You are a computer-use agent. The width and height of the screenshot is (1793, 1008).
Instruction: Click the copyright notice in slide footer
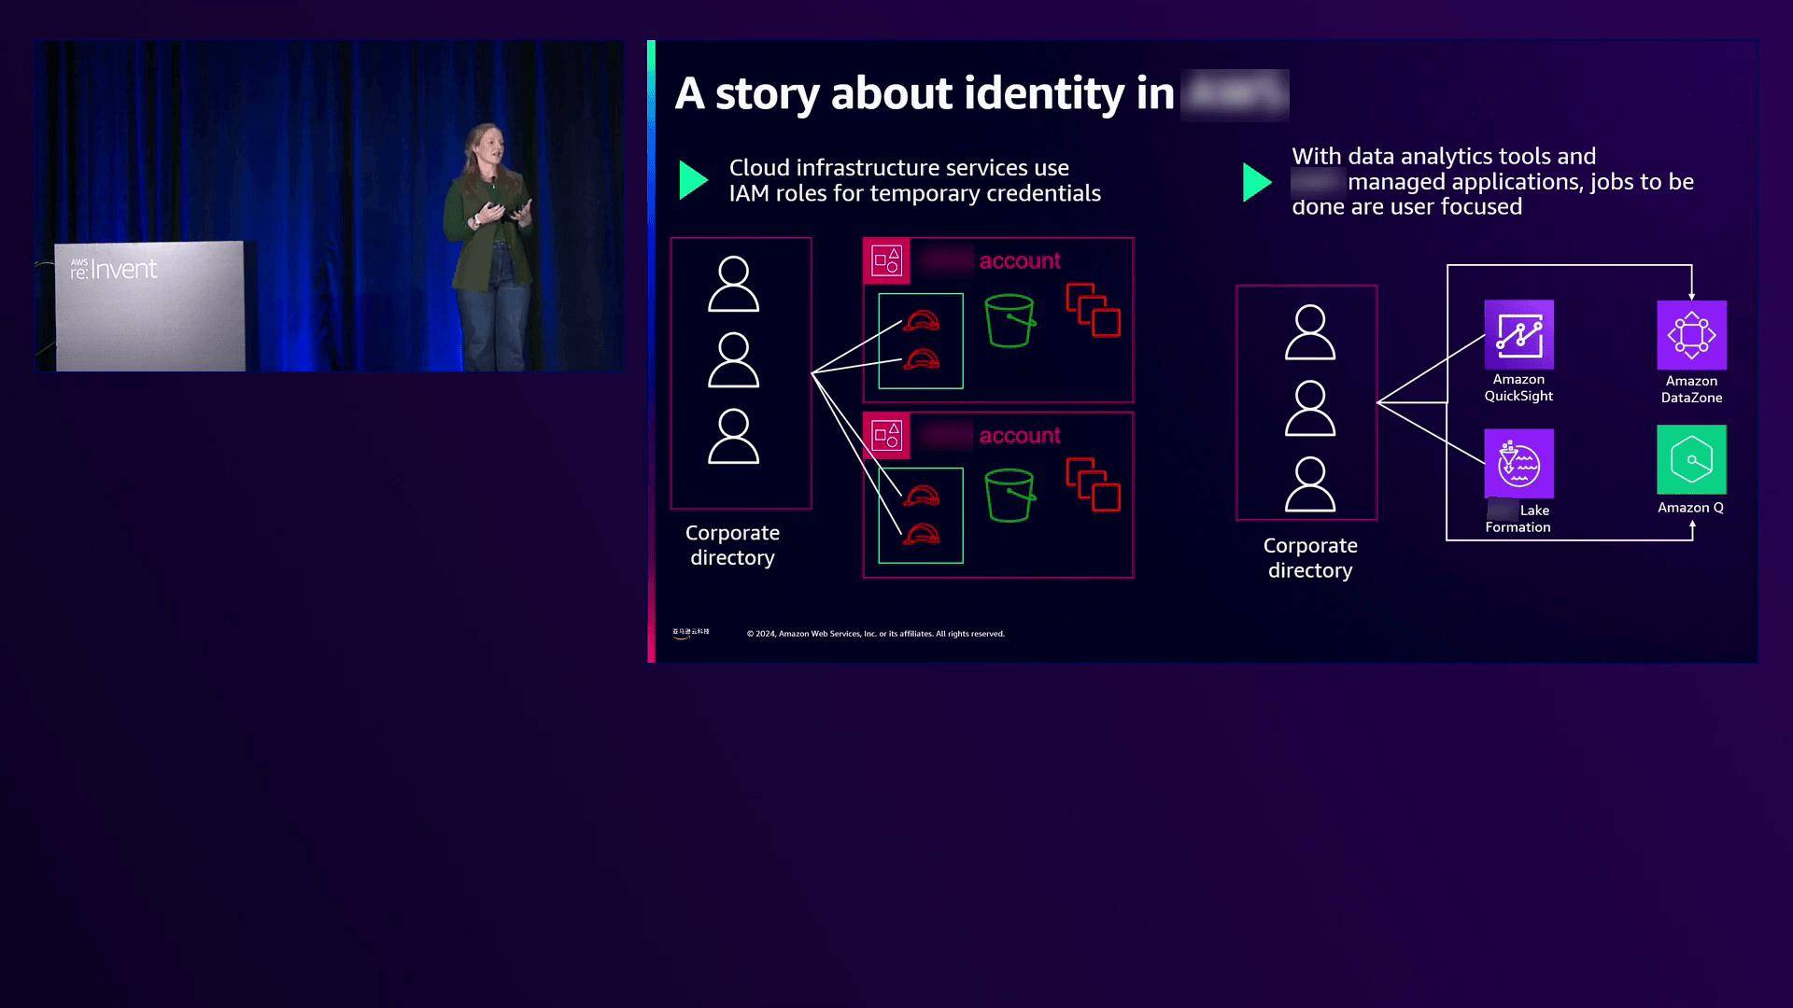tap(876, 634)
